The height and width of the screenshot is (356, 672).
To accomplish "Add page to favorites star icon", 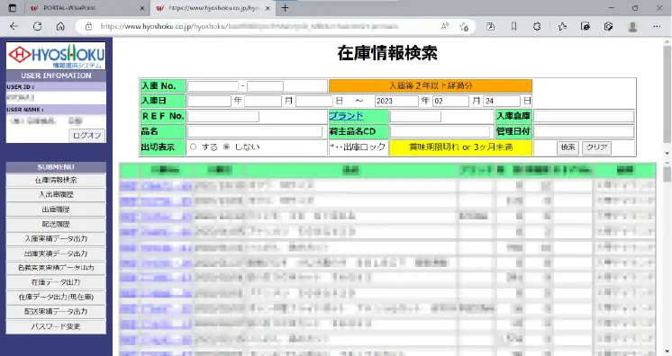I will 464,27.
